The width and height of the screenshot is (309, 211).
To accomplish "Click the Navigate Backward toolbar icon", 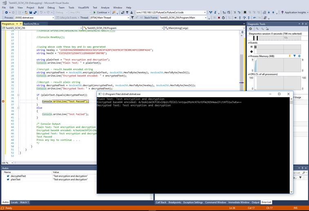I will [x=6, y=12].
